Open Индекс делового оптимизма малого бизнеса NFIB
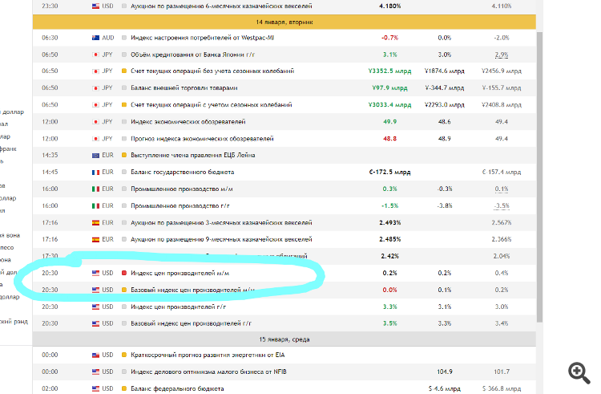Screen dimensions: 601x394 (208, 372)
